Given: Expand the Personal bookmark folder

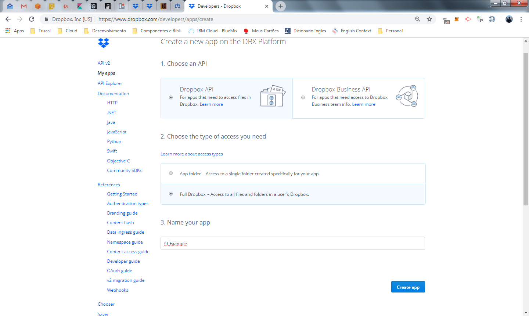Looking at the screenshot, I should pos(391,31).
